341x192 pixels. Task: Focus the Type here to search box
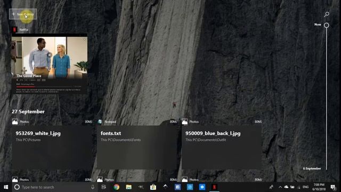click(x=54, y=187)
